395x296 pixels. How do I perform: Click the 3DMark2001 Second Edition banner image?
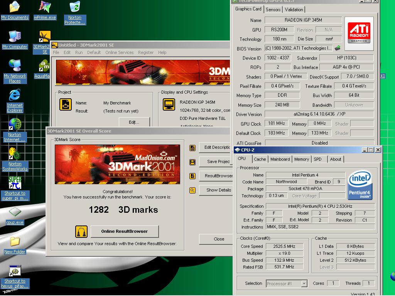click(117, 164)
